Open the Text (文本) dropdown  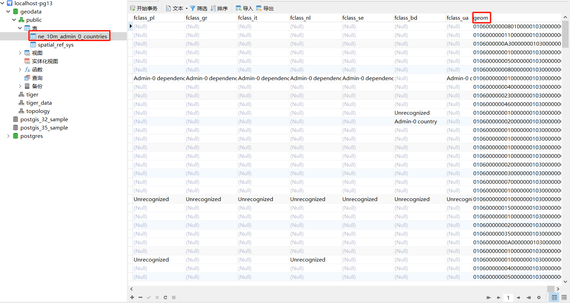[x=177, y=8]
